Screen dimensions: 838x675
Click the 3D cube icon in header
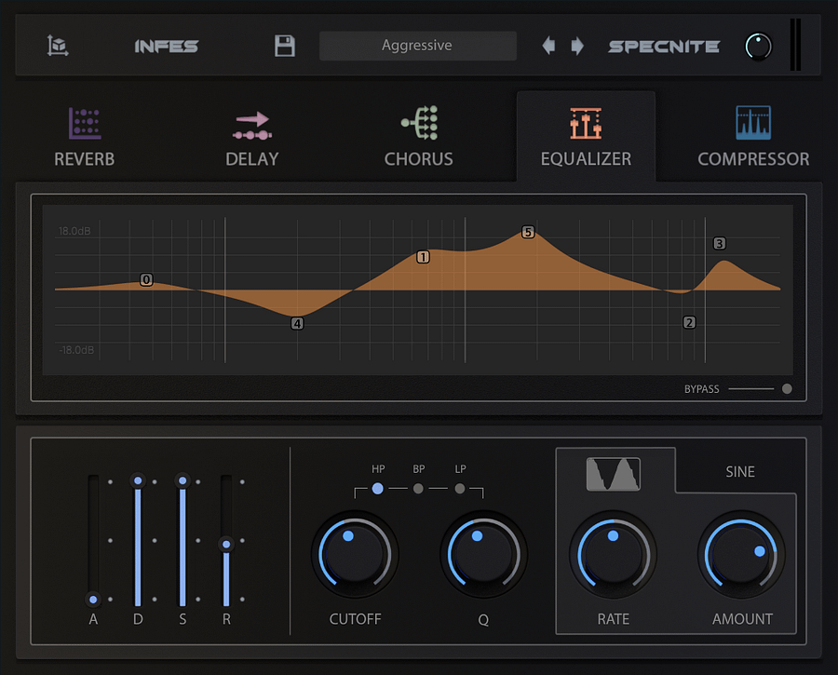(57, 46)
